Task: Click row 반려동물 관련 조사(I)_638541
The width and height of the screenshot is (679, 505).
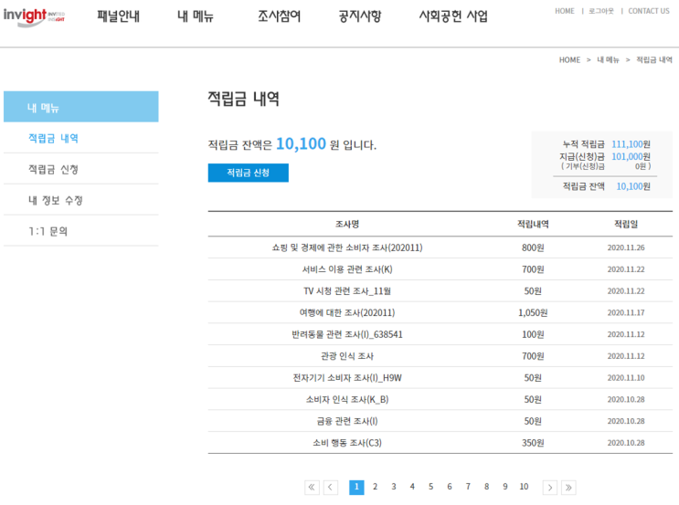Action: (440, 334)
